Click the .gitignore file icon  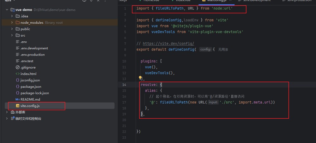(x=17, y=68)
